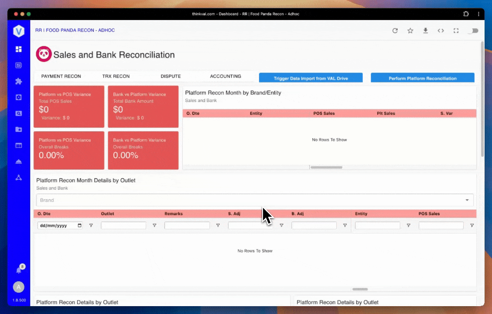Click the Plt Sales column header

(386, 113)
